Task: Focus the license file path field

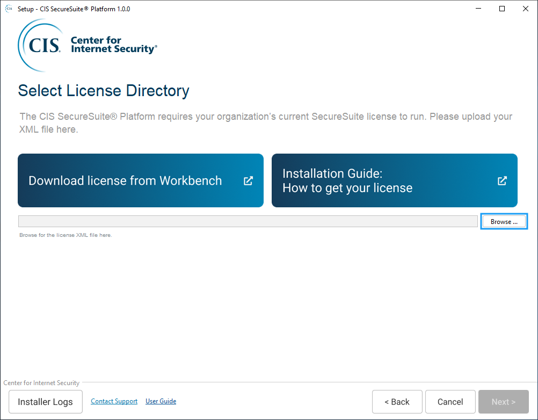Action: pyautogui.click(x=248, y=221)
